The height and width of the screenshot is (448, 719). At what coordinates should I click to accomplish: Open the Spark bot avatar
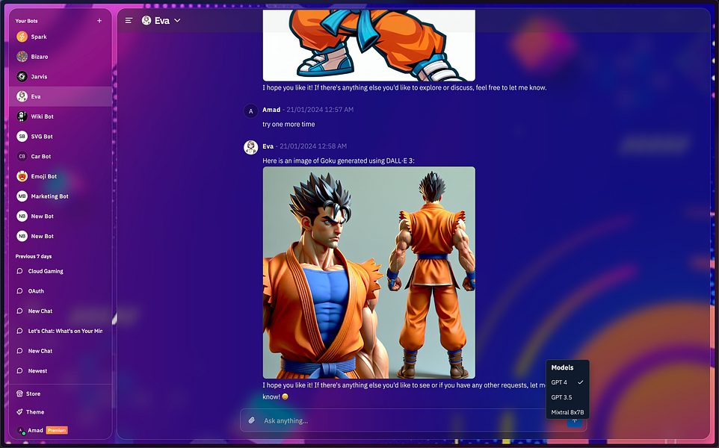pos(22,37)
